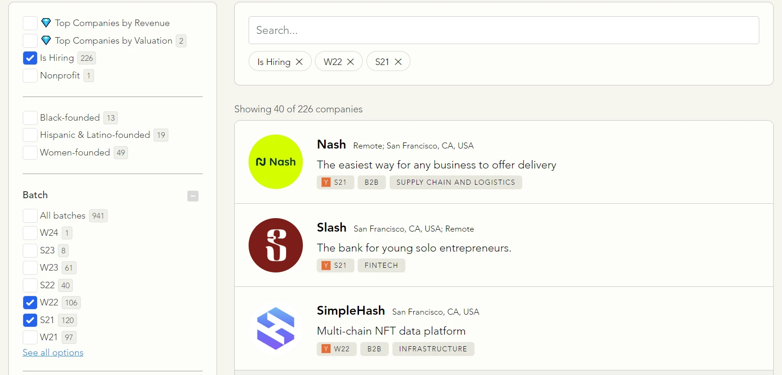This screenshot has width=782, height=375.
Task: Open the SimpleHash company name
Action: pos(351,310)
